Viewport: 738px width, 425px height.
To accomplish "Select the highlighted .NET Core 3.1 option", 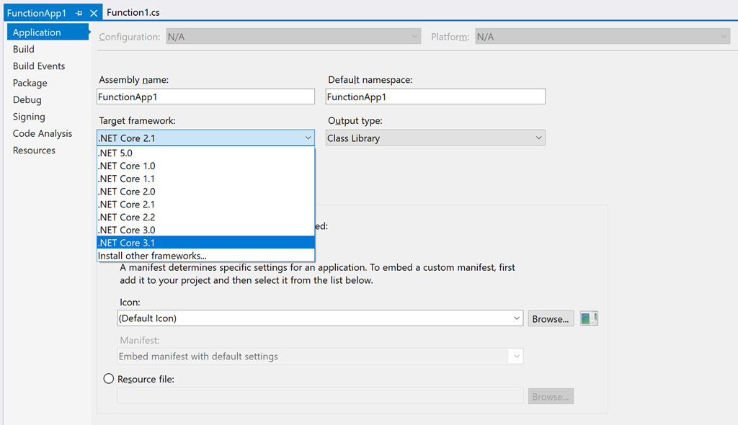I will tap(205, 242).
